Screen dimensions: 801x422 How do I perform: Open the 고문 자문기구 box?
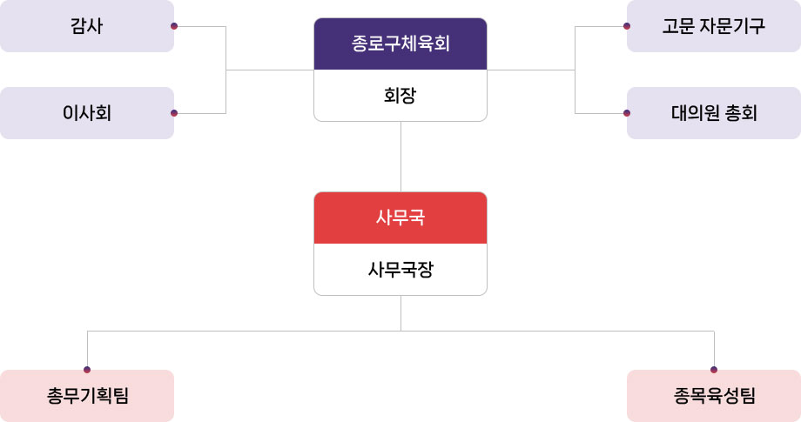714,26
